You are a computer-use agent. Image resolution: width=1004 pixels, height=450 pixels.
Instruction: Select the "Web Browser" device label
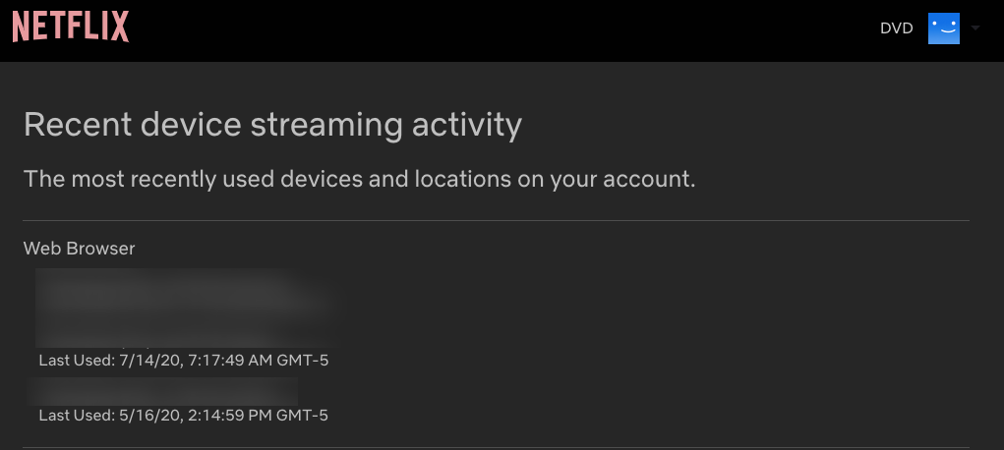[x=79, y=249]
